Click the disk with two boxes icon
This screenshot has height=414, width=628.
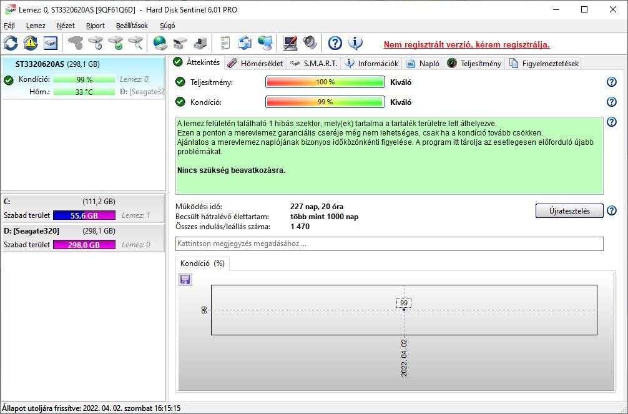click(180, 43)
